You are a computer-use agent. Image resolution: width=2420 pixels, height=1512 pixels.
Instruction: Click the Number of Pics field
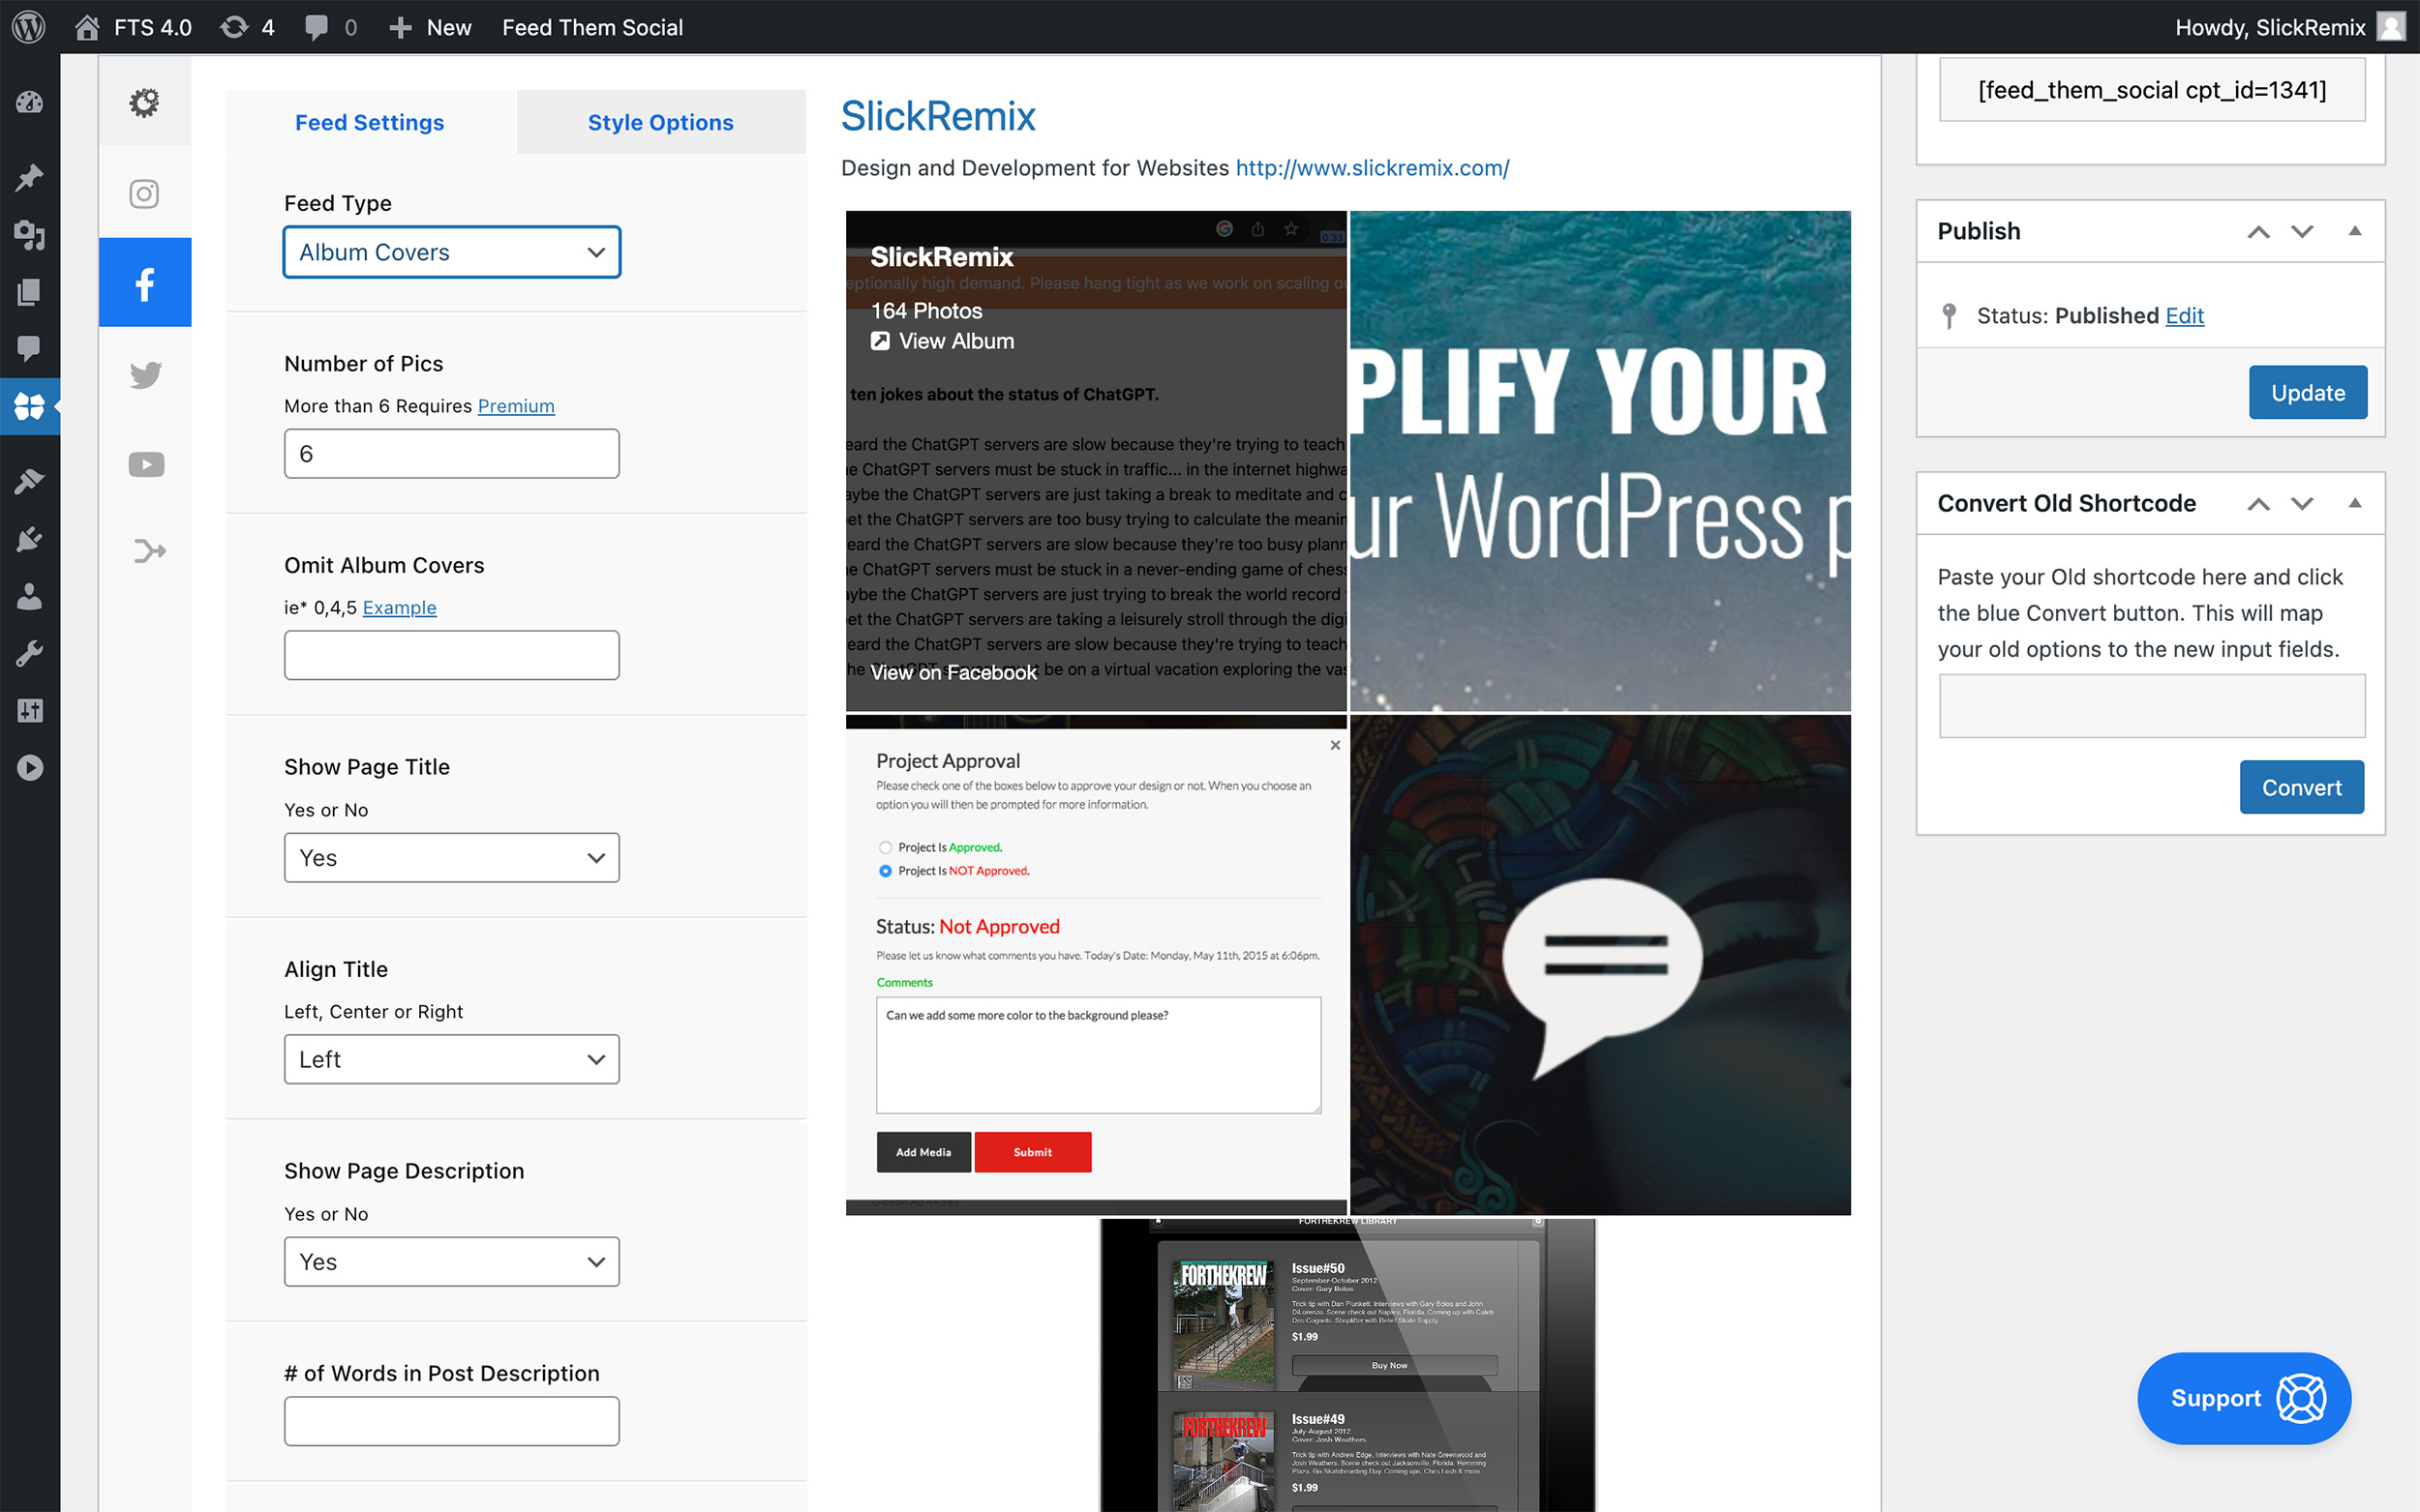[x=451, y=454]
